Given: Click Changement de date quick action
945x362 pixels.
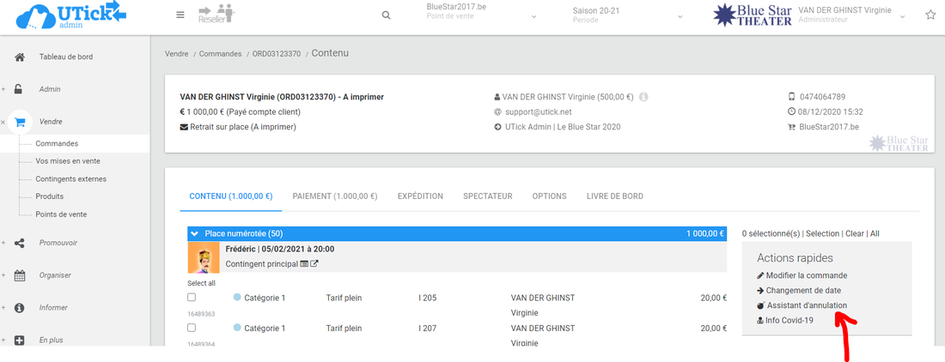Looking at the screenshot, I should [x=803, y=291].
